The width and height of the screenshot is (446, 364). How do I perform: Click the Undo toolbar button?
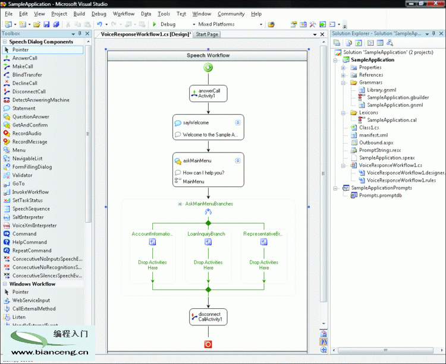click(99, 24)
